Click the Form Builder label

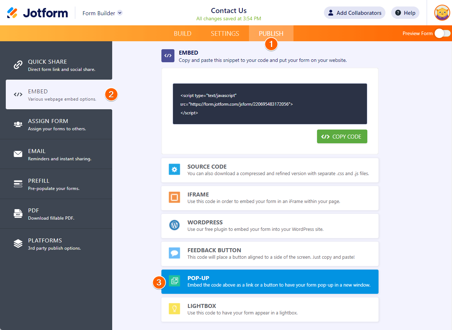tap(99, 13)
